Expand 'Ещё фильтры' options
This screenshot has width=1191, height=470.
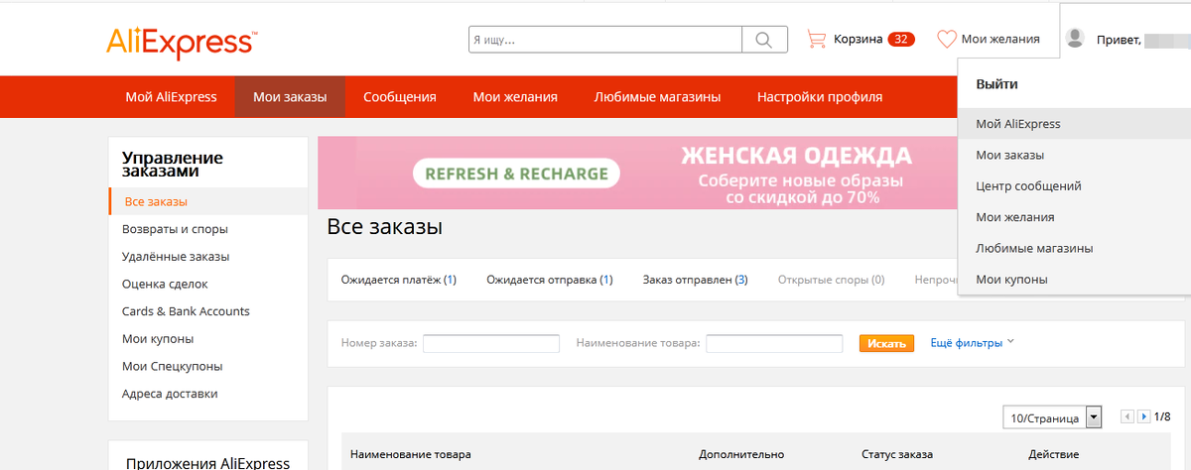click(x=972, y=342)
